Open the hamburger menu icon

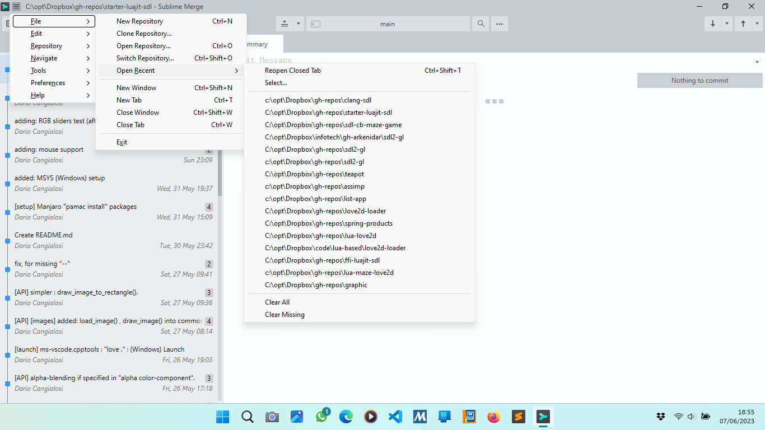coord(16,7)
